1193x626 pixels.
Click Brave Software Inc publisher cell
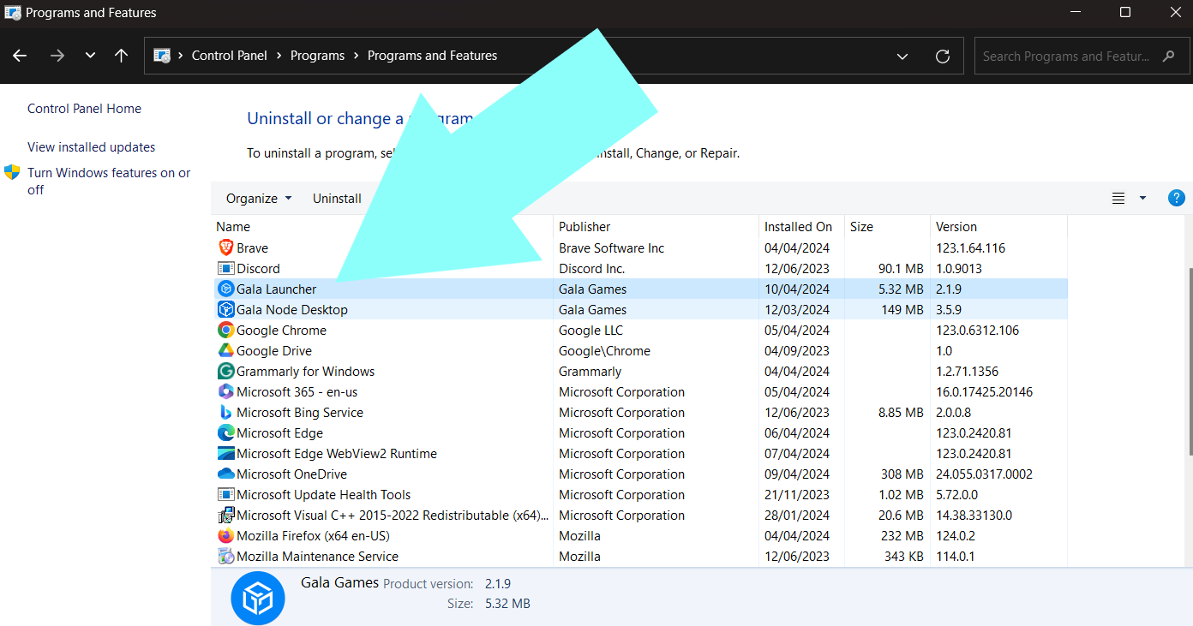[x=611, y=247]
